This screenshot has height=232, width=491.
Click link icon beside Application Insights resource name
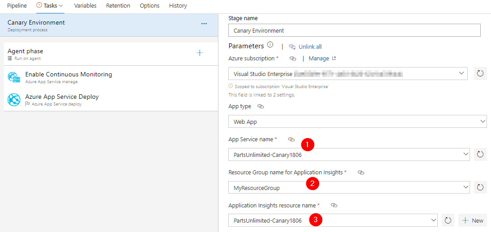point(334,206)
